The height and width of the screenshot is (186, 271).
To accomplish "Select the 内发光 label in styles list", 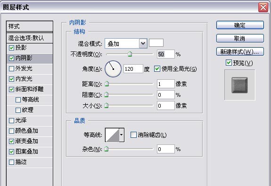I will click(24, 79).
